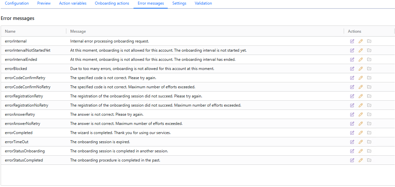Open the Onboarding actions tab
This screenshot has height=187, width=395.
(112, 3)
